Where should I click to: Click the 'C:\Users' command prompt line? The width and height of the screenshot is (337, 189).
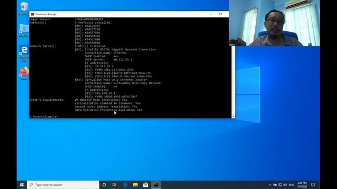point(44,117)
